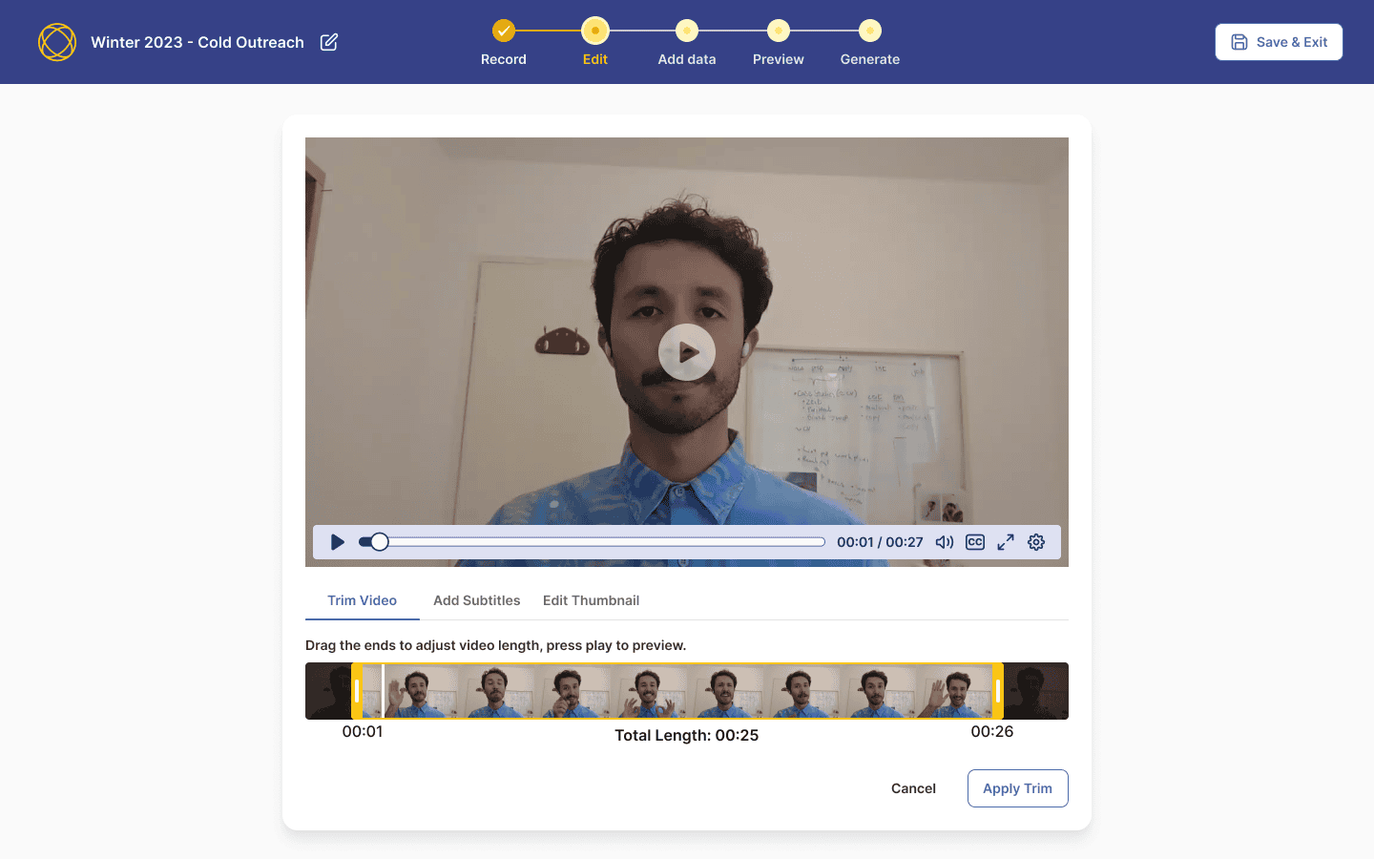1374x859 pixels.
Task: Switch to the Add Subtitles tab
Action: (x=477, y=600)
